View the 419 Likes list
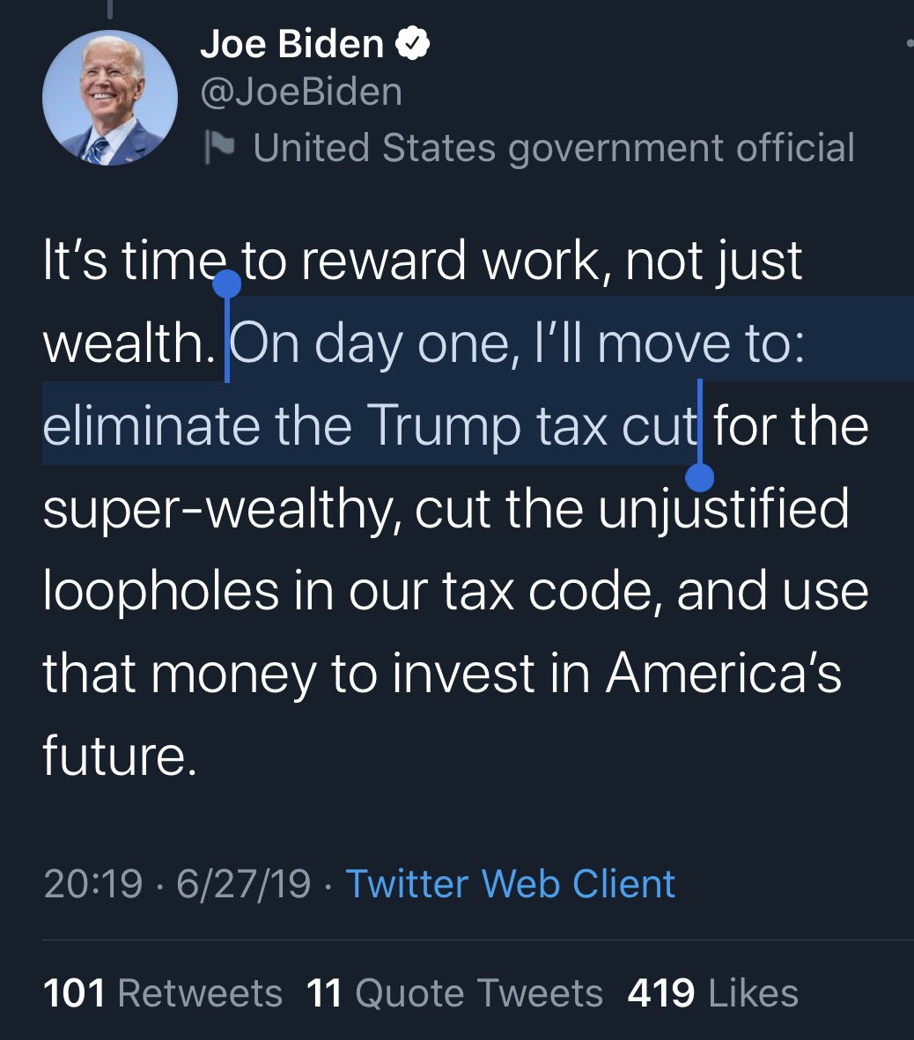914x1040 pixels. pyautogui.click(x=712, y=992)
